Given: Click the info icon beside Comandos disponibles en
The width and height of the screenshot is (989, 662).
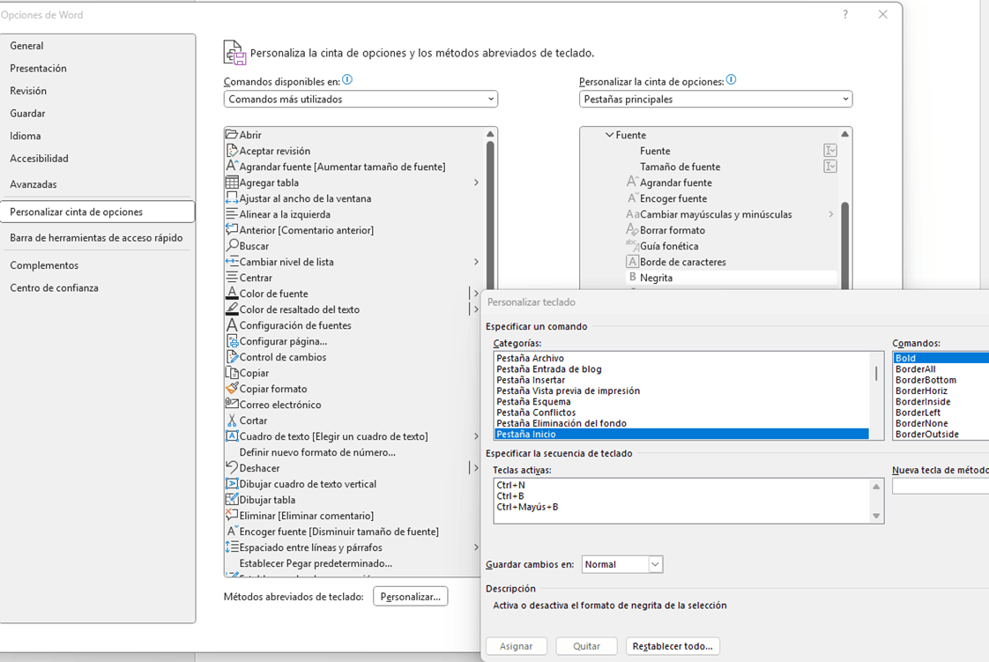Looking at the screenshot, I should 347,80.
